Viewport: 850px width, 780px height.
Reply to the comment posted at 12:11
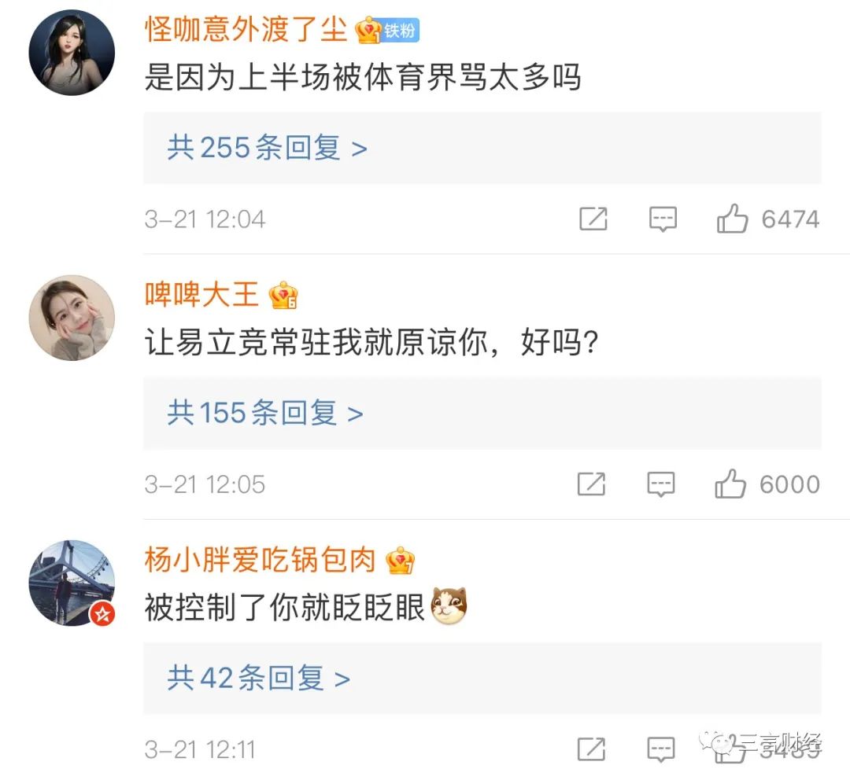coord(661,749)
